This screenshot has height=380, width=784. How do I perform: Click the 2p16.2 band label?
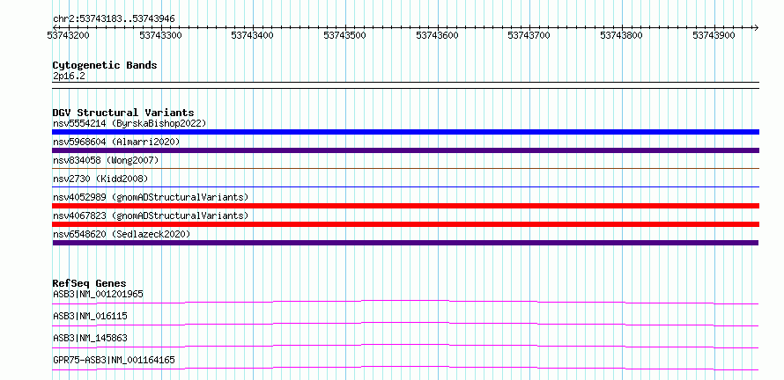(68, 77)
